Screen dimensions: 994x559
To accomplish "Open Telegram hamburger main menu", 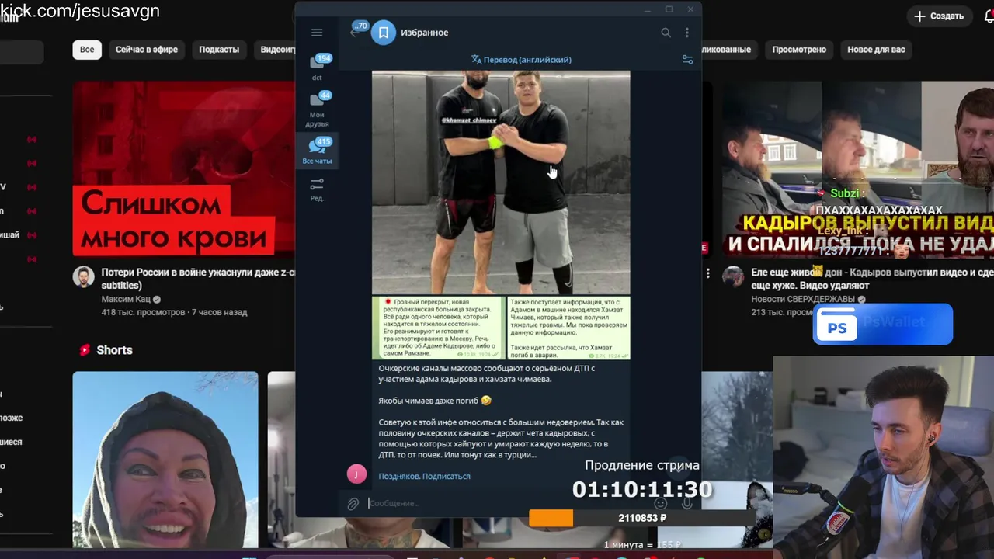I will tap(317, 33).
